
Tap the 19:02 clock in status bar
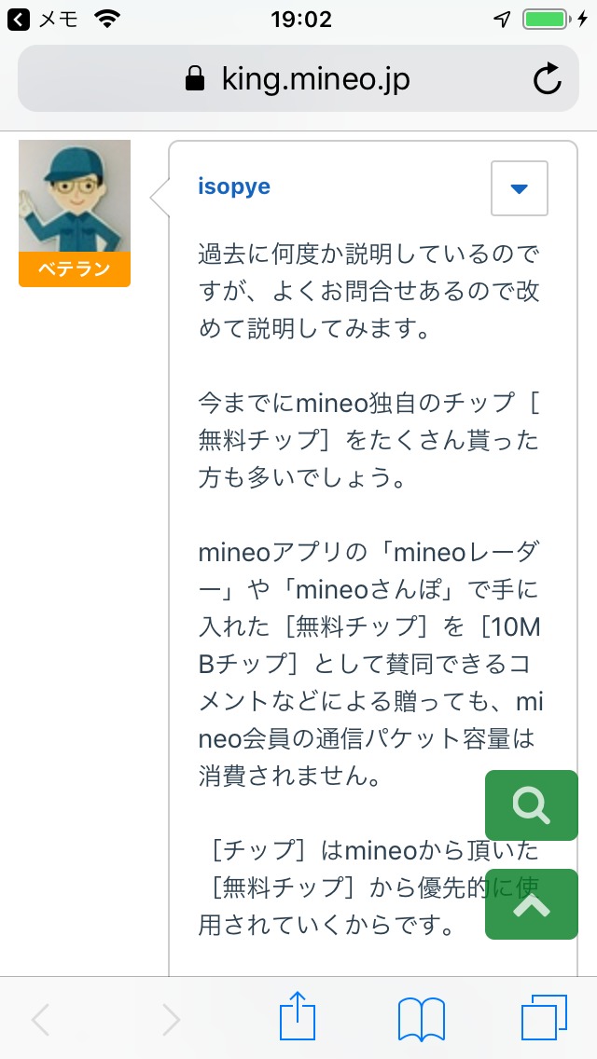tap(300, 19)
